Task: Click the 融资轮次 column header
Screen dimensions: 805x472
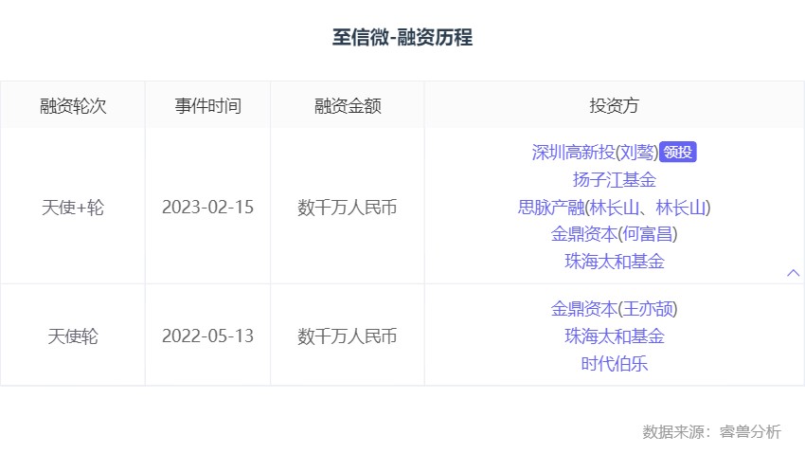Action: (73, 105)
